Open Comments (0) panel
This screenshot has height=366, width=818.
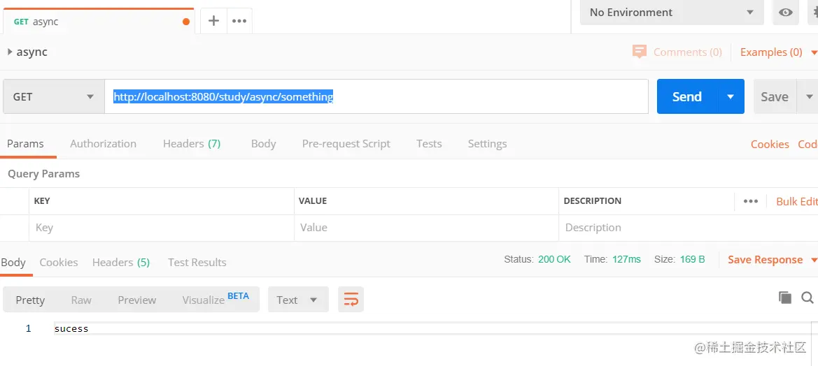(x=677, y=52)
